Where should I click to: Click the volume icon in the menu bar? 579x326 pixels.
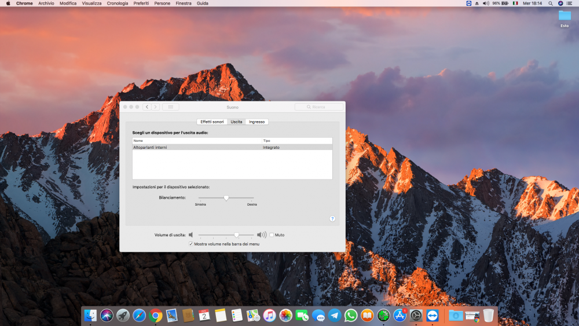pyautogui.click(x=486, y=3)
